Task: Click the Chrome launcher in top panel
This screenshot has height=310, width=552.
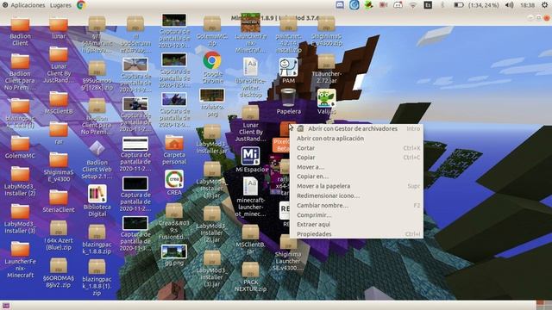Action: [x=81, y=5]
